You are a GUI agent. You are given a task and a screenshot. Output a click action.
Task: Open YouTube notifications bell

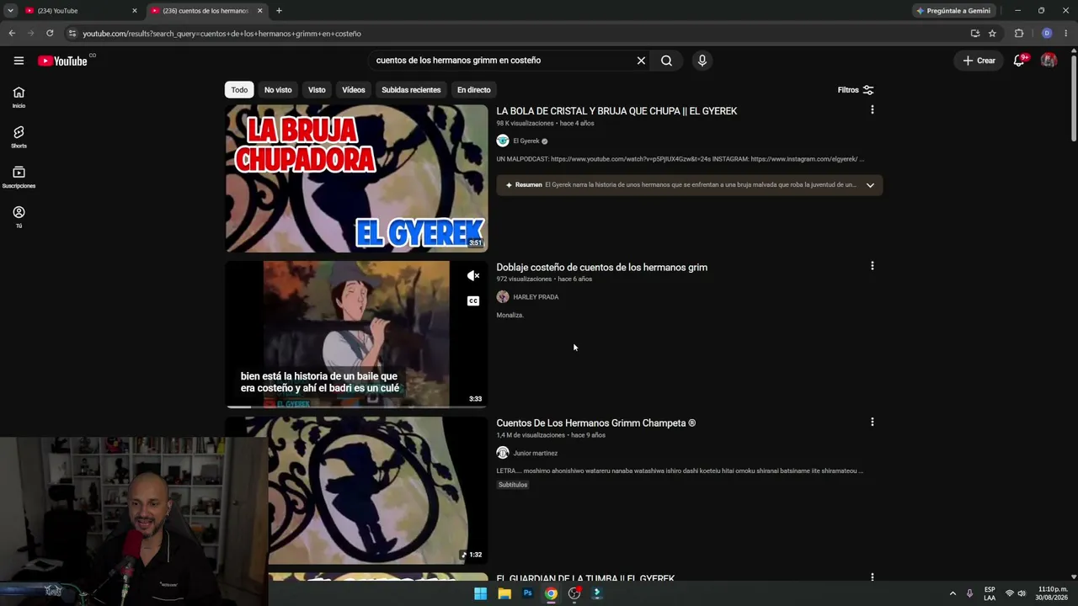click(1019, 61)
